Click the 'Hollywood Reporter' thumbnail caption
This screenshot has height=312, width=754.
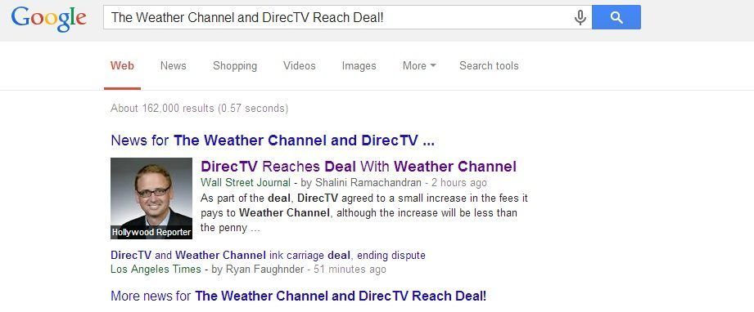tap(151, 232)
